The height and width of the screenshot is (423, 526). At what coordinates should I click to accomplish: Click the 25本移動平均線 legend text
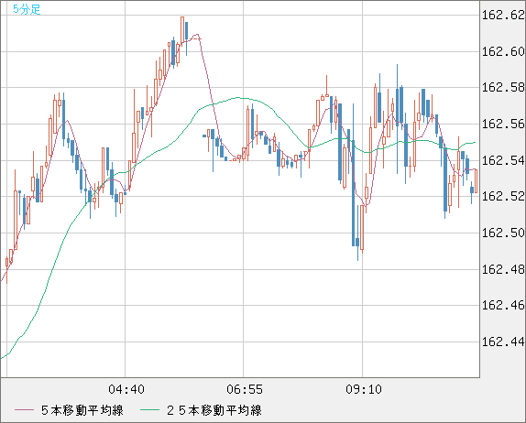point(214,410)
